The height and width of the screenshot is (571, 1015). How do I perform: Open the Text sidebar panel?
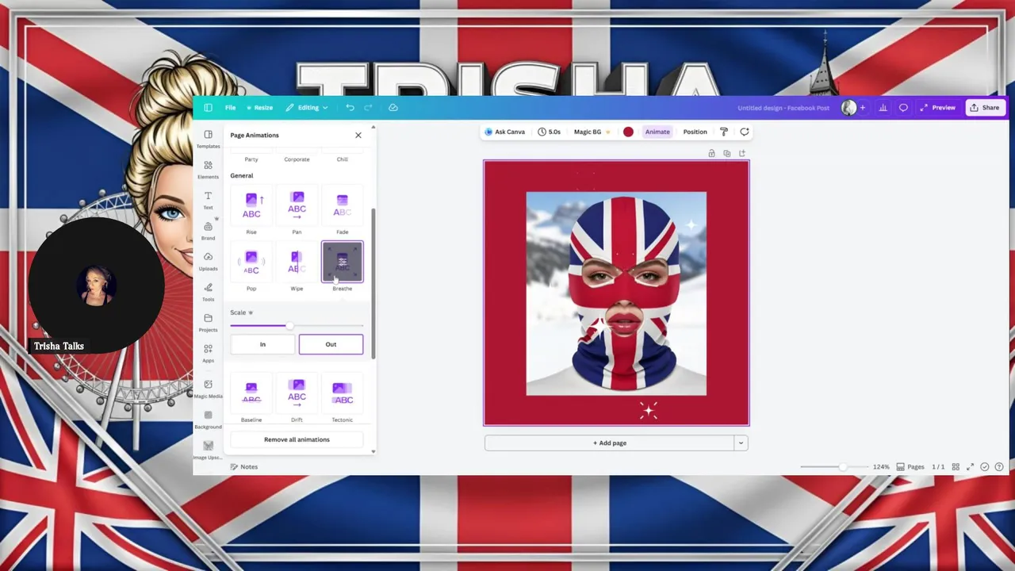(x=208, y=200)
